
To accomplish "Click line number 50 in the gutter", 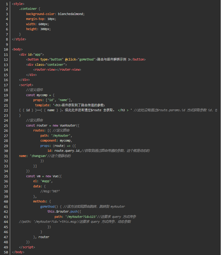I will coord(6,252).
